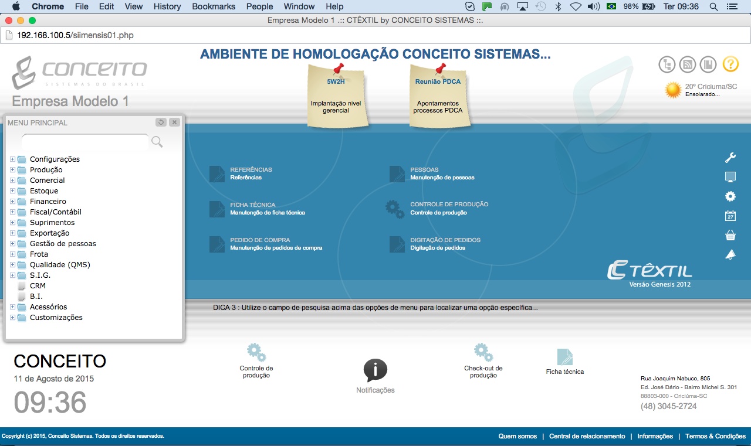The image size is (751, 446).
Task: Expand the Gestão de pessoas folder
Action: click(13, 244)
